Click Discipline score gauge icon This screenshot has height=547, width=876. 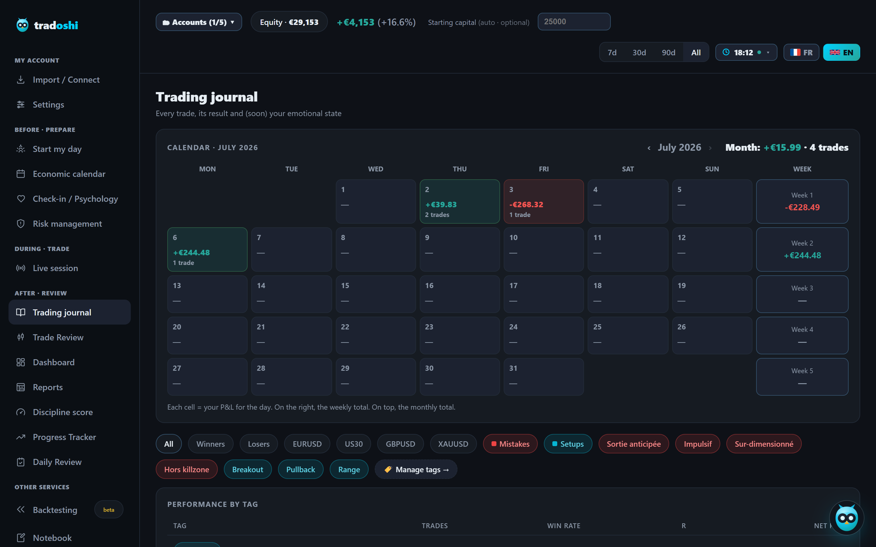point(21,412)
